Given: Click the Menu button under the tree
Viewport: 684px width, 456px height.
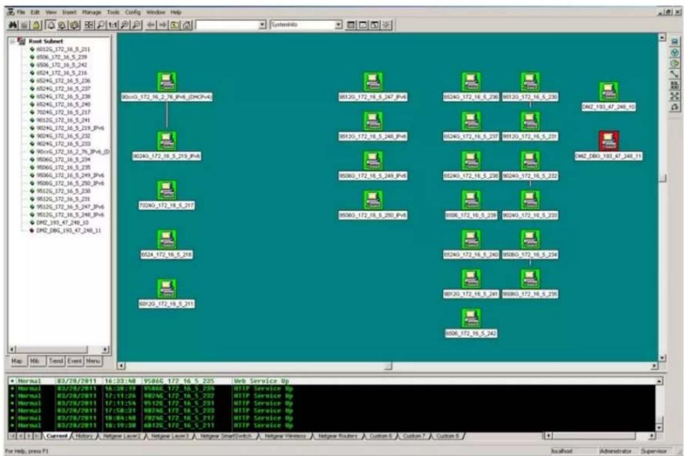Looking at the screenshot, I should 93,361.
